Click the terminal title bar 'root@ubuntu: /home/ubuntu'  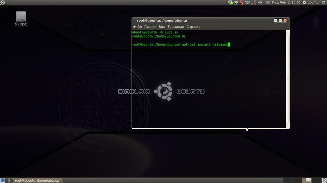tap(162, 21)
